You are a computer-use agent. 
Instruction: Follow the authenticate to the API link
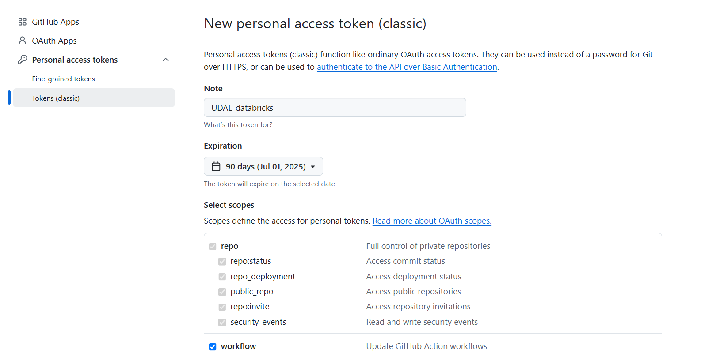(x=407, y=67)
